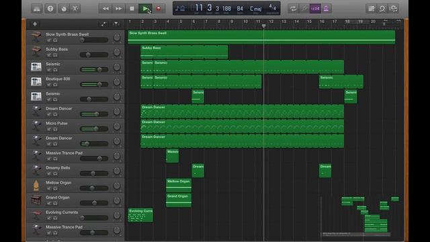Start playback with the green Play button
Image resolution: width=430 pixels, height=242 pixels.
[145, 9]
